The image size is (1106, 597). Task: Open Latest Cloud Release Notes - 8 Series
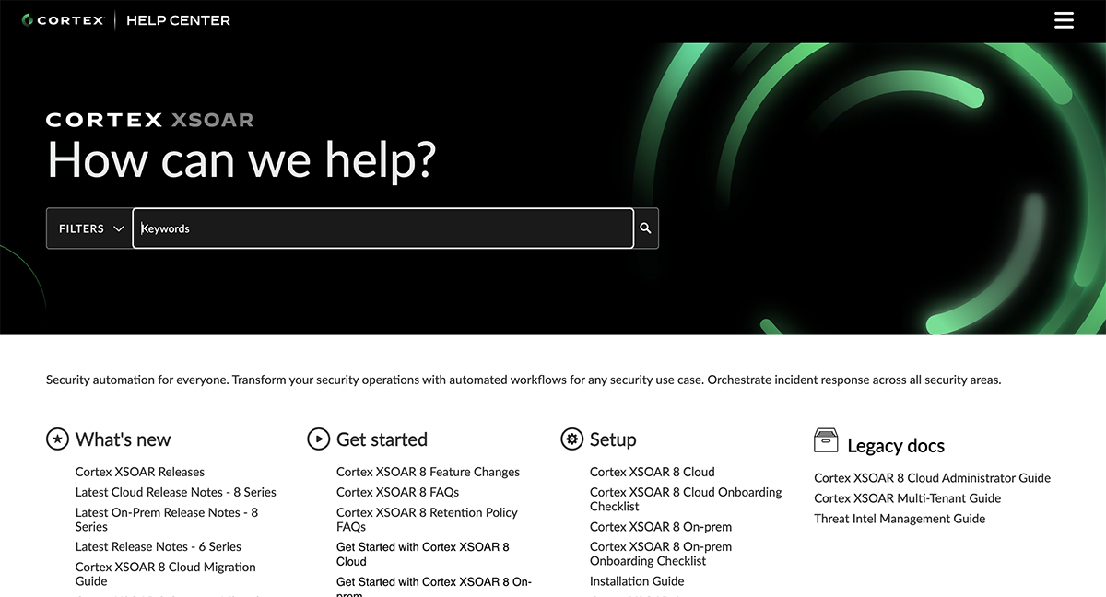pos(175,492)
